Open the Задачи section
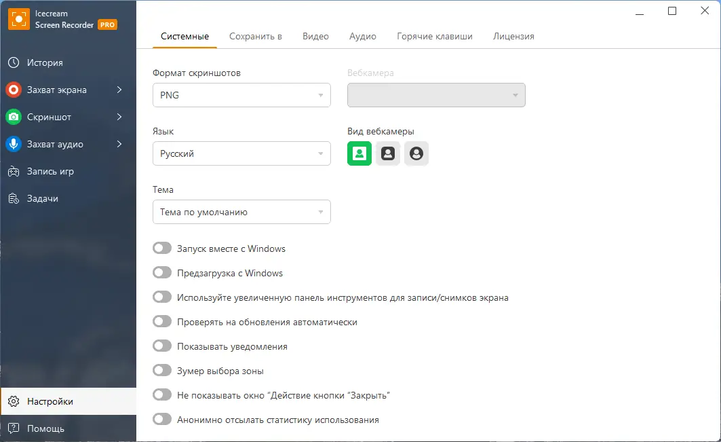721x442 pixels. [x=43, y=198]
